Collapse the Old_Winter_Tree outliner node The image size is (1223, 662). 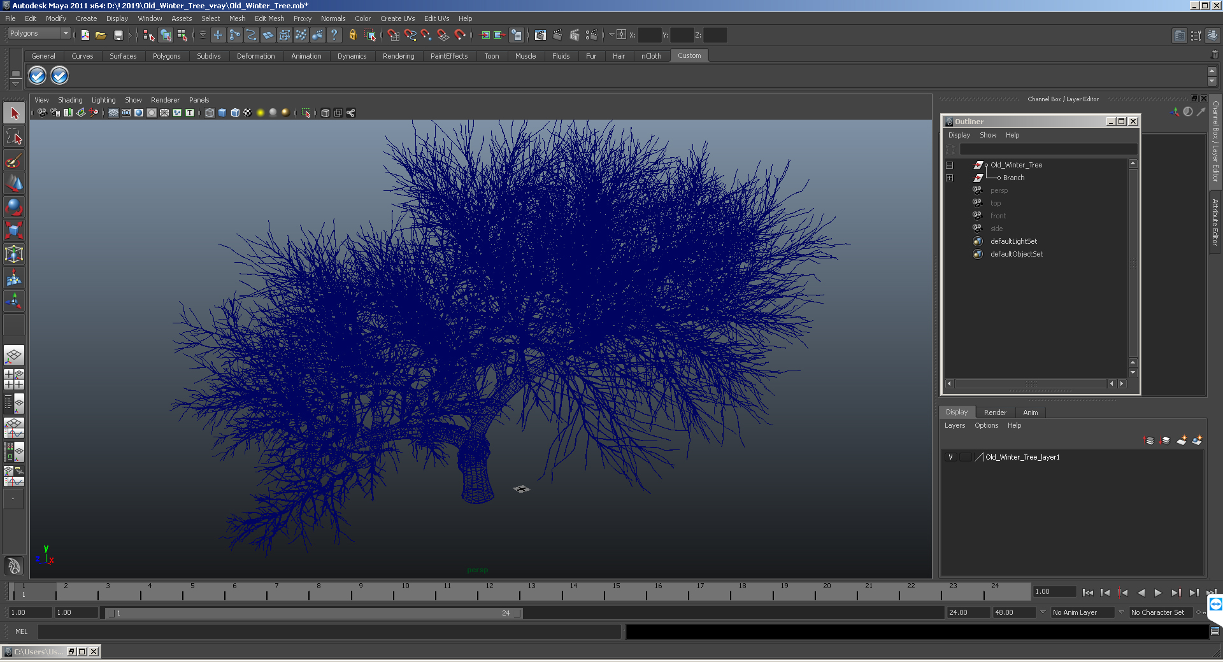949,165
